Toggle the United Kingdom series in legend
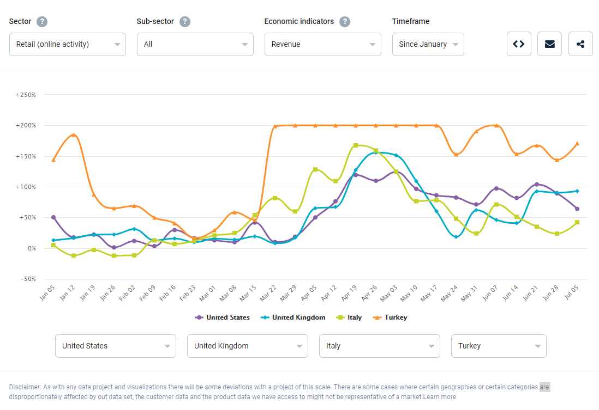 (293, 317)
